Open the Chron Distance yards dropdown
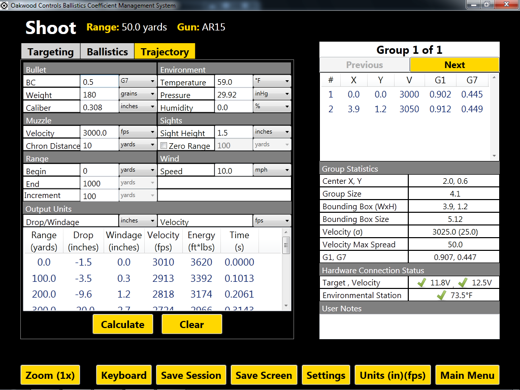 [138, 145]
